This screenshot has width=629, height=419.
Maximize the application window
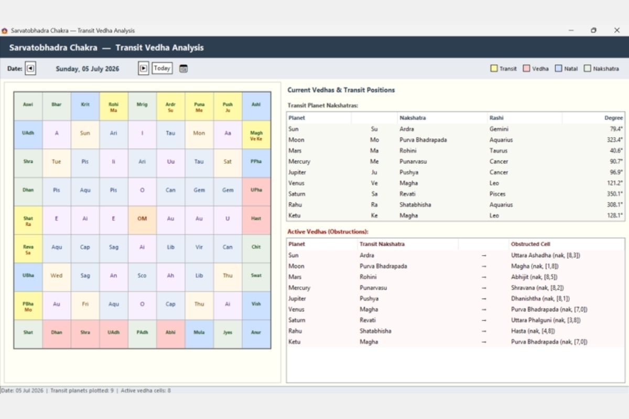(593, 30)
